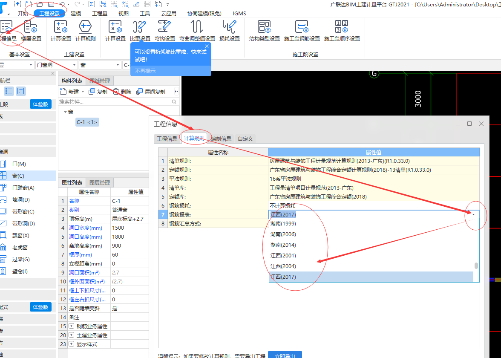Select 过梁(G) component
This screenshot has width=501, height=358.
click(21, 259)
